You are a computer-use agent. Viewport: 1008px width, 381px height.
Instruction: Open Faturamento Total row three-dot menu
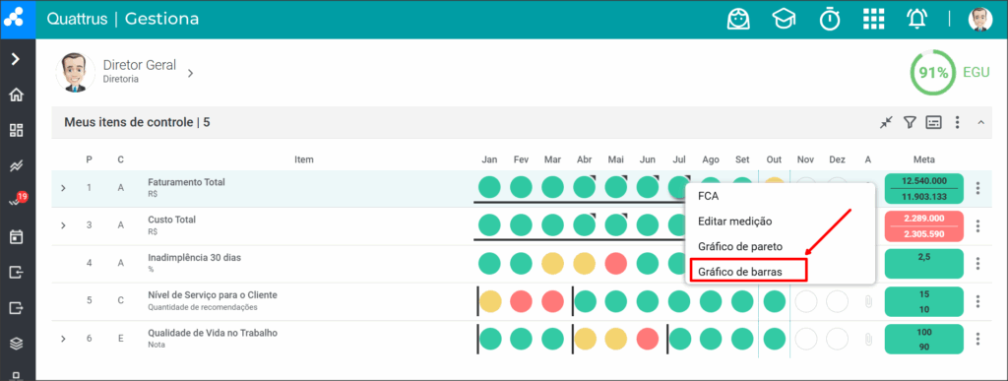(977, 188)
